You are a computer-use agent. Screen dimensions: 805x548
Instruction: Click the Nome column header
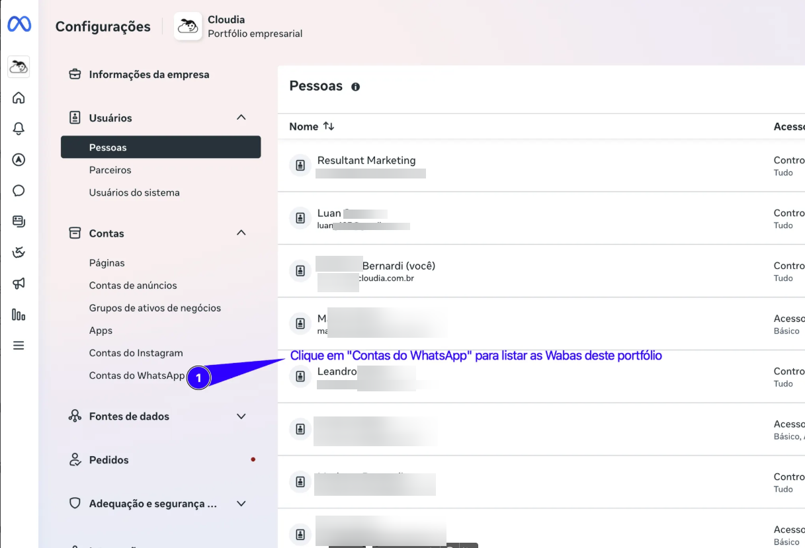(x=304, y=126)
